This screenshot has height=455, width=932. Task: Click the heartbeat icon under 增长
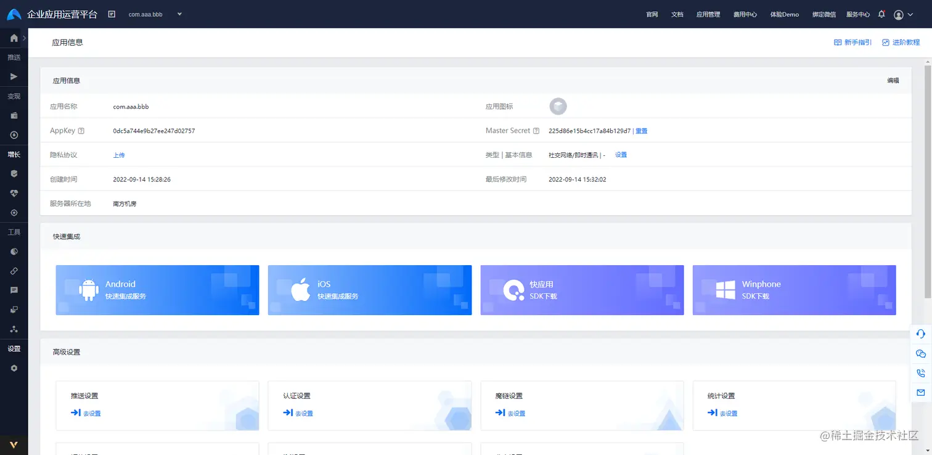(14, 193)
